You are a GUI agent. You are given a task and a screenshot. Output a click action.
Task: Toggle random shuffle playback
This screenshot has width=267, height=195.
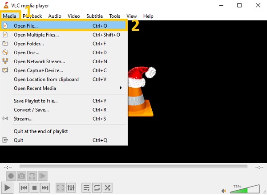point(107,188)
